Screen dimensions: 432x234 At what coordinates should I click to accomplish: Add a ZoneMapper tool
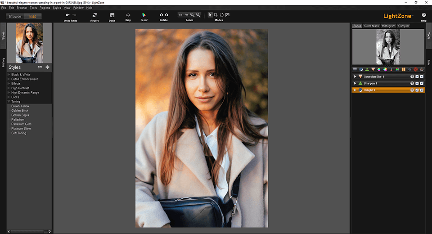click(x=355, y=69)
